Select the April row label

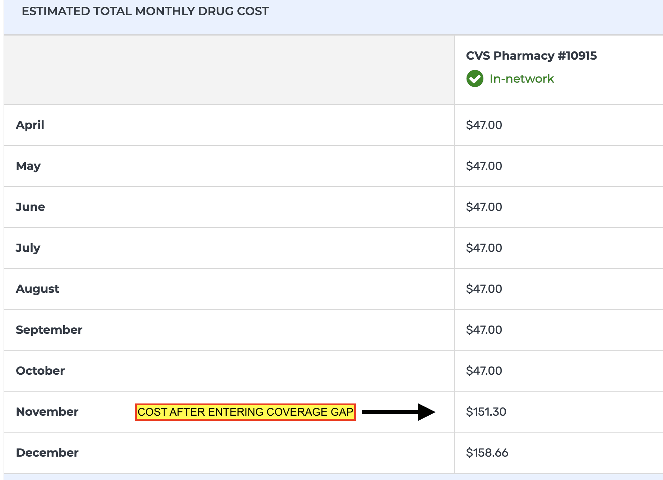click(30, 125)
